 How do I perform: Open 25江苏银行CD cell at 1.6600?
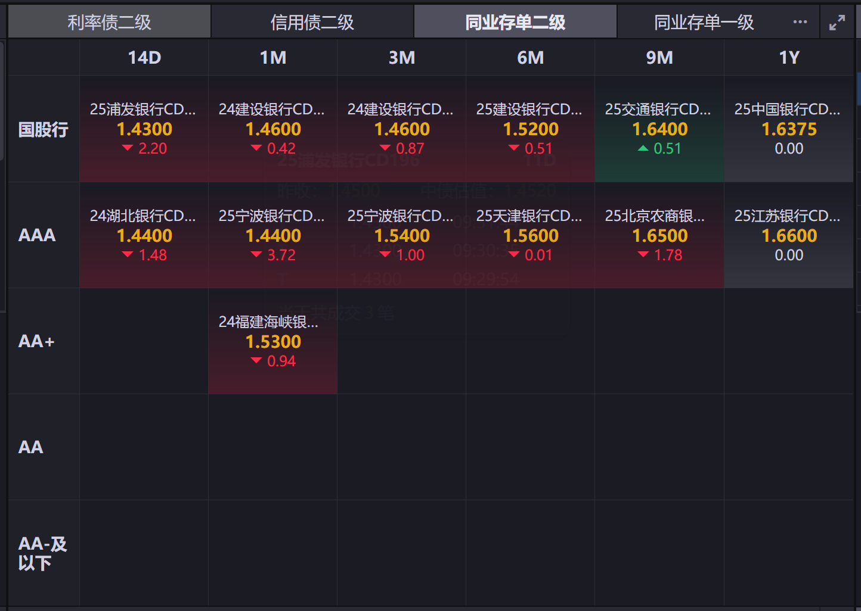[789, 235]
